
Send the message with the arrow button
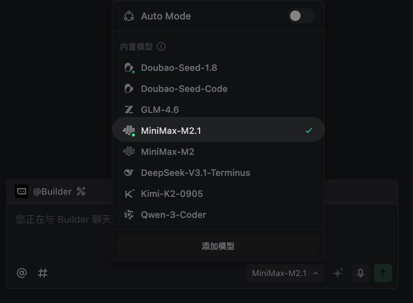[x=383, y=273]
